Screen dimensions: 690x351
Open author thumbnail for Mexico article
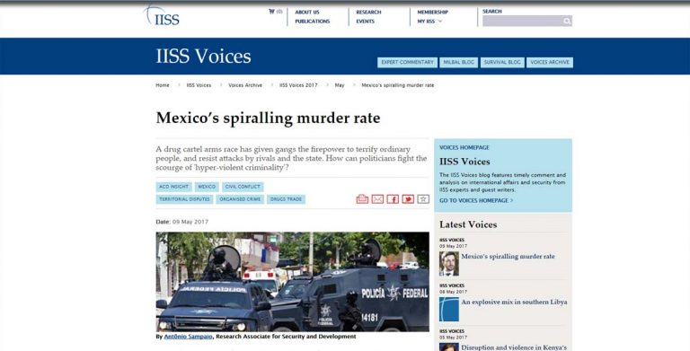click(x=449, y=263)
